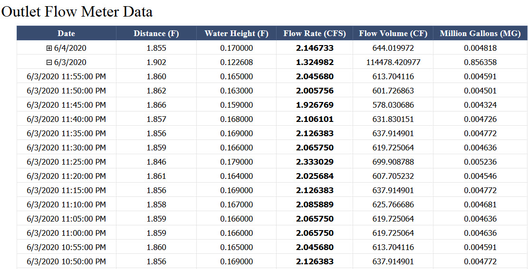Image resolution: width=528 pixels, height=269 pixels.
Task: Click the Water Height (F) header
Action: click(x=236, y=33)
